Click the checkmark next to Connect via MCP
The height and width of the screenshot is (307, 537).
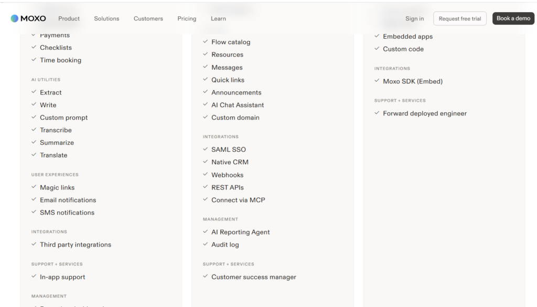[x=206, y=199]
